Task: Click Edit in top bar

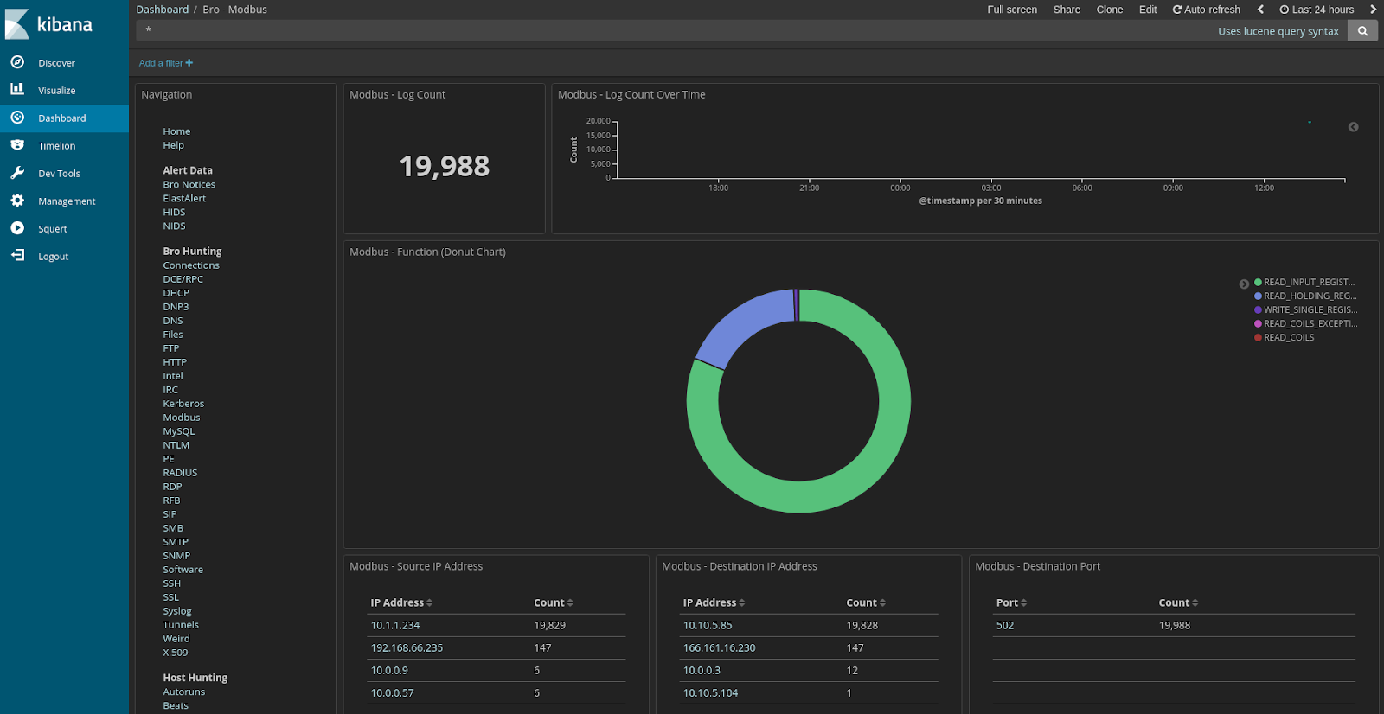Action: pos(1148,10)
